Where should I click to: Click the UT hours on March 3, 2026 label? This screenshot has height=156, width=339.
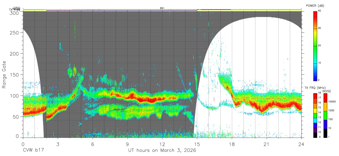coord(162,150)
